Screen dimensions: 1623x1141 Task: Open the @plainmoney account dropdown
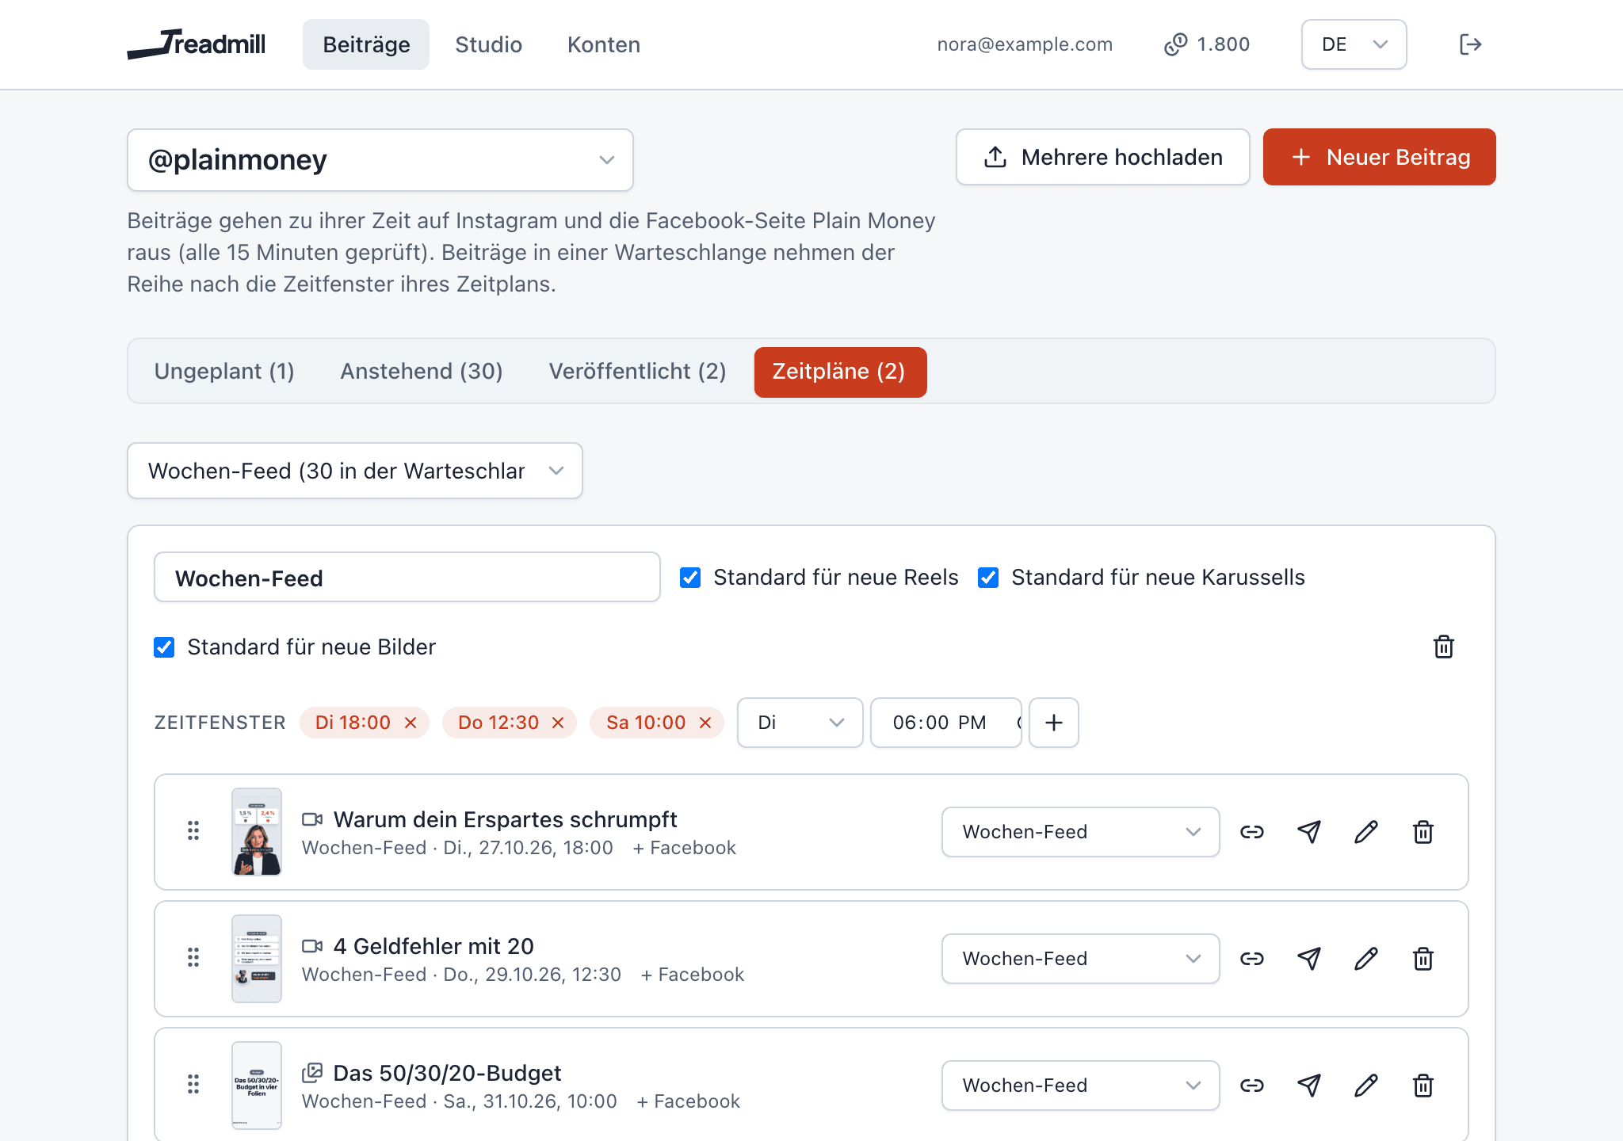380,160
